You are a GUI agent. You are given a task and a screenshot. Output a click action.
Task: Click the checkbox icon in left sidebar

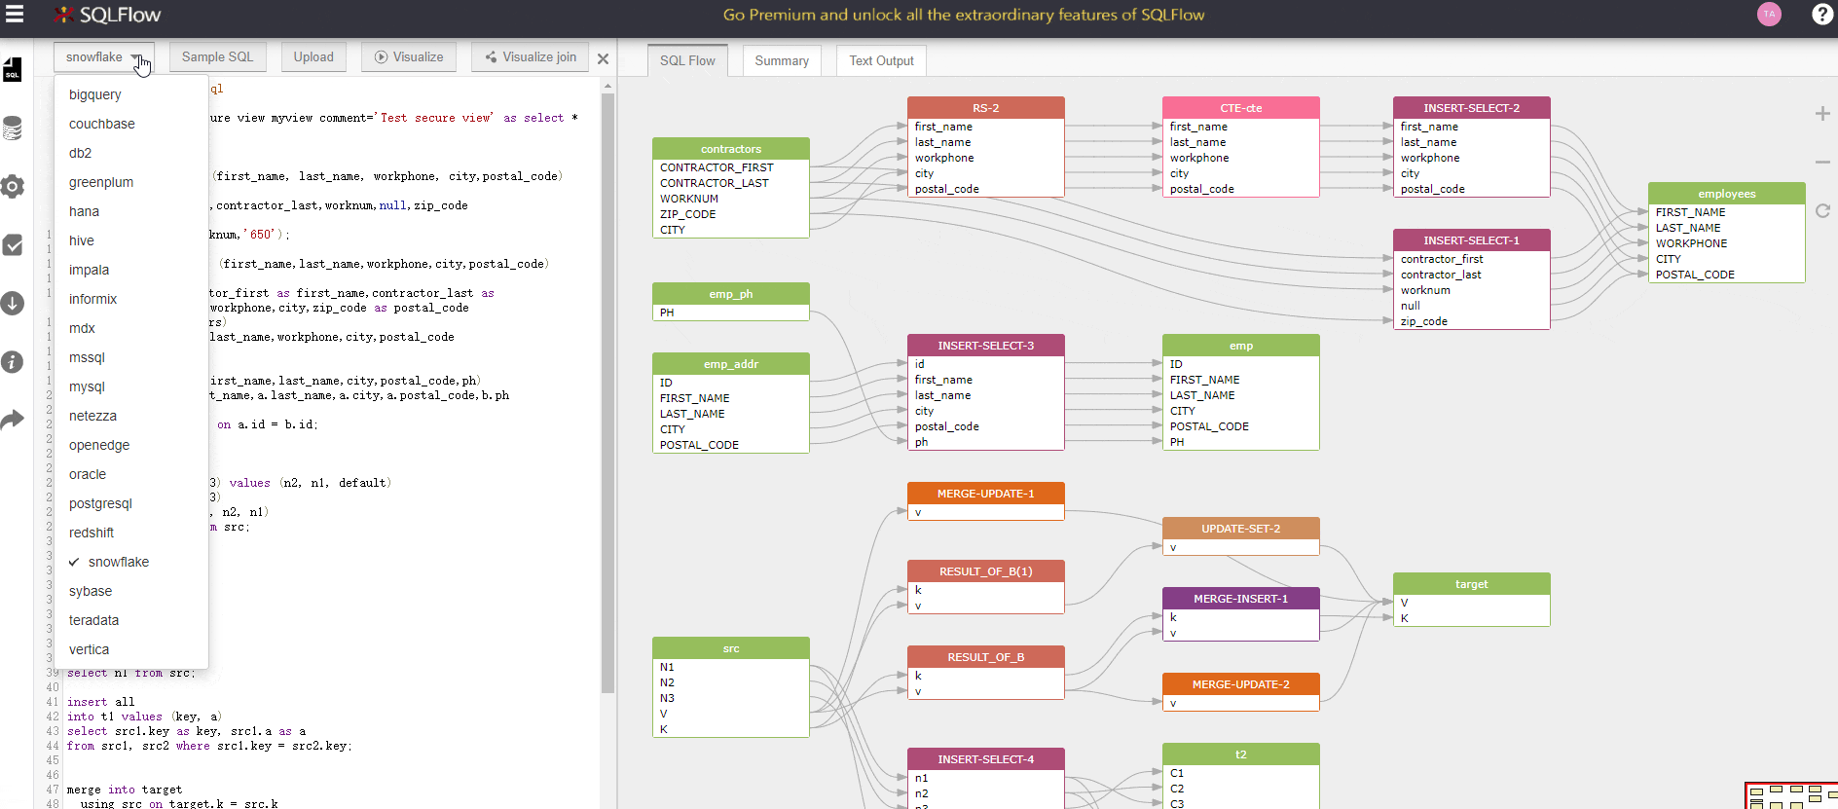(13, 245)
